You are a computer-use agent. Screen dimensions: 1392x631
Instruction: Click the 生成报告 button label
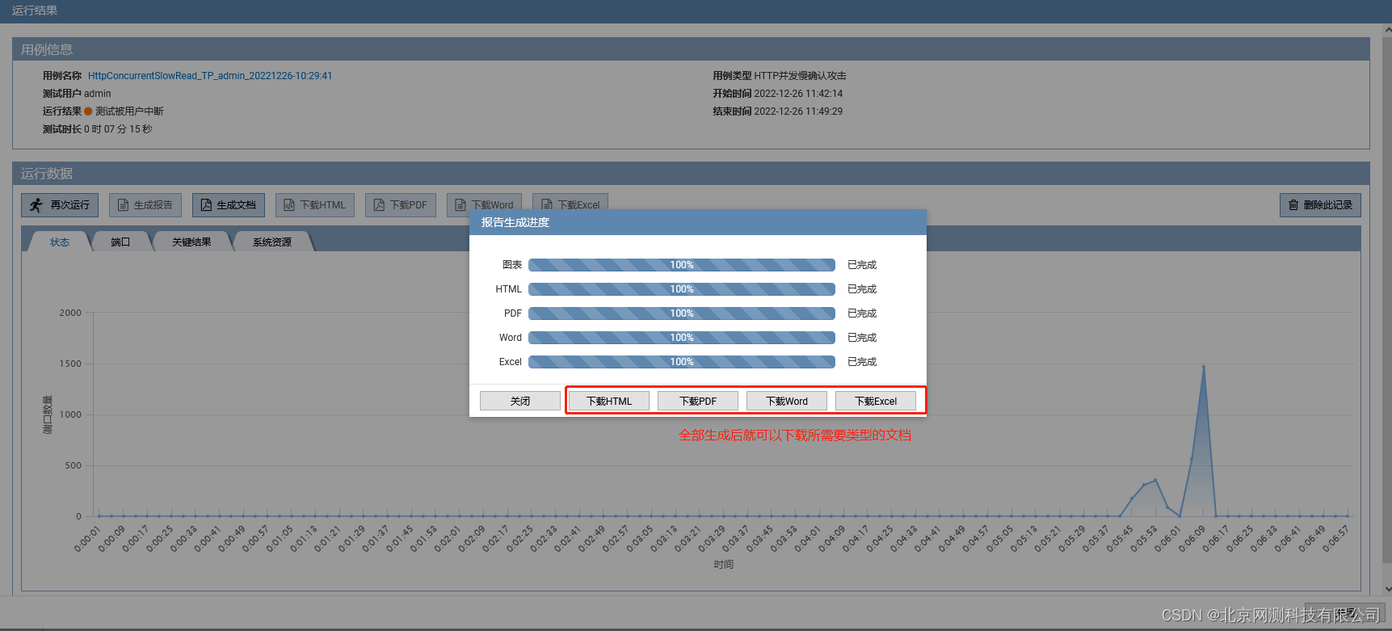[x=153, y=205]
